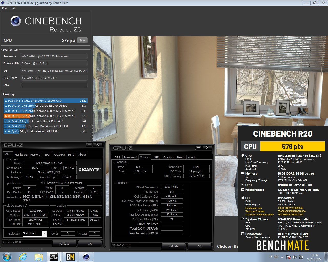Select highlighted ranking row Athlon II X3 455
The height and width of the screenshot is (262, 328).
coord(46,116)
